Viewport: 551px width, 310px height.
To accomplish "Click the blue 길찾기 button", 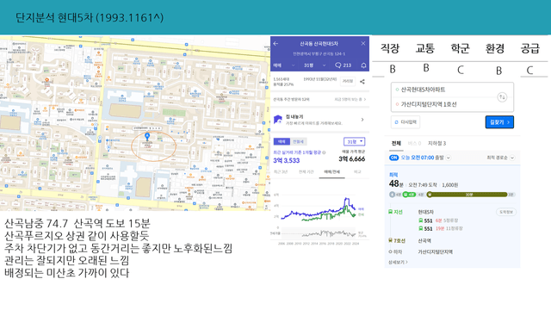I will pos(499,122).
